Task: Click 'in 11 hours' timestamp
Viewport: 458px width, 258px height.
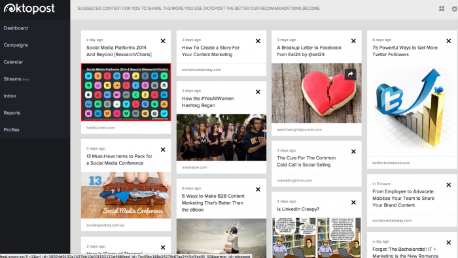Action: click(381, 184)
